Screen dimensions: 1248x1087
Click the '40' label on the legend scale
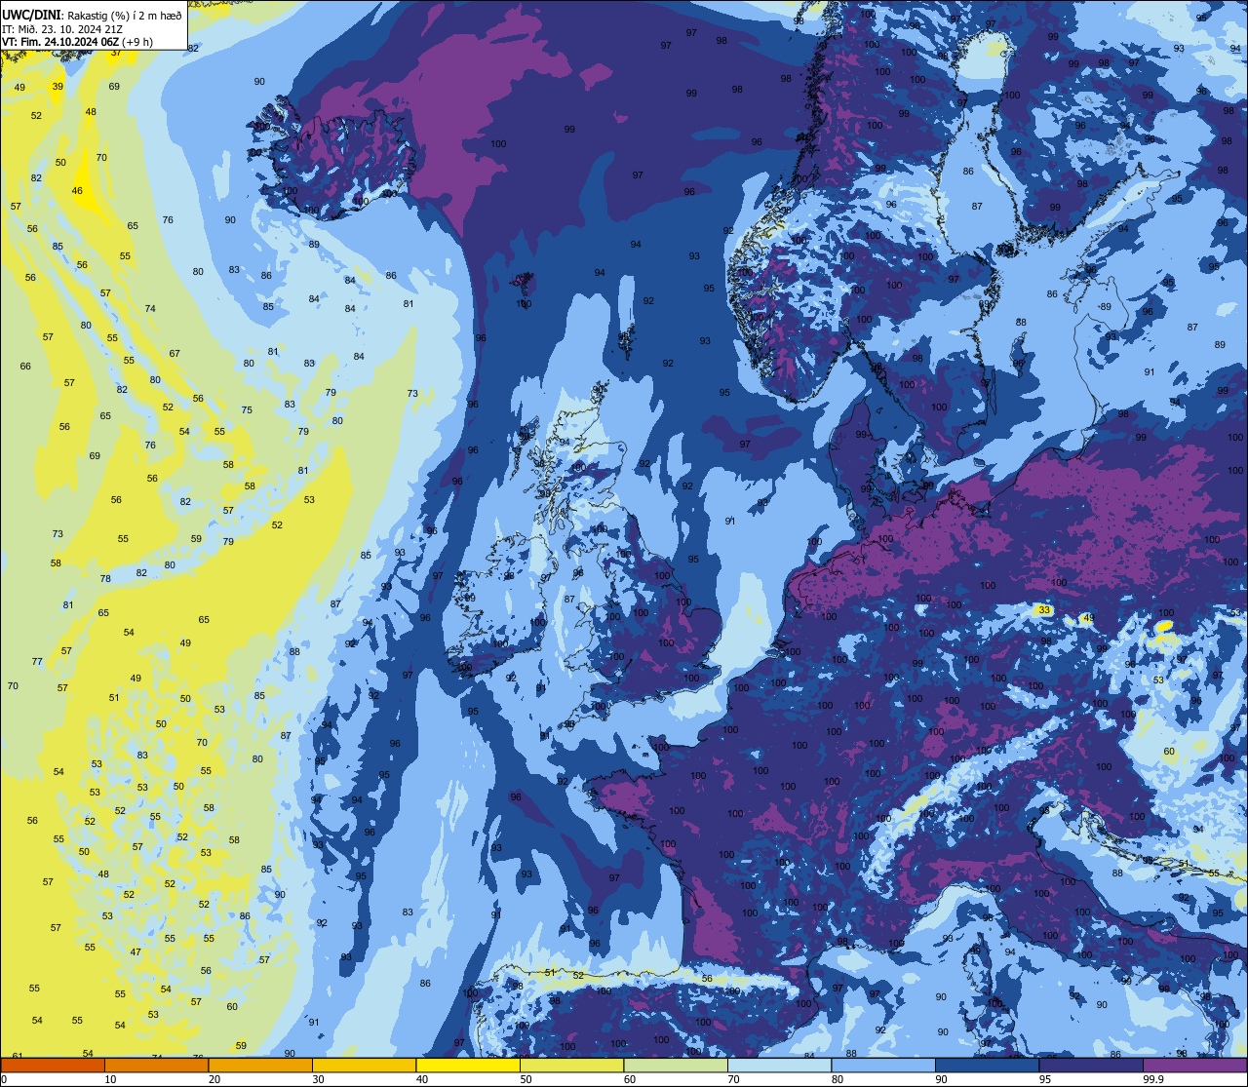422,1079
